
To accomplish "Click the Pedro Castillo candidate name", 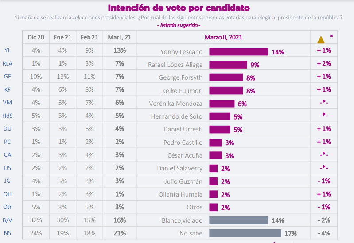I will pos(183,143).
